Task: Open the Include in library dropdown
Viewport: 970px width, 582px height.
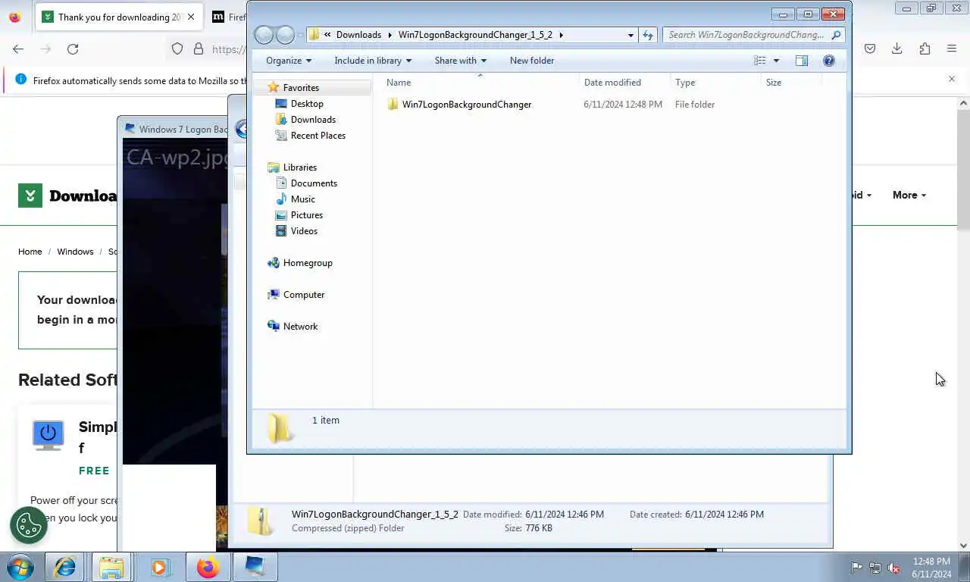Action: [x=373, y=61]
